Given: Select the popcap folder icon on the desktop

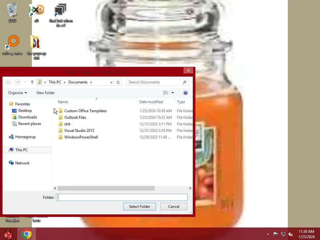Looking at the screenshot, I should pyautogui.click(x=36, y=47).
